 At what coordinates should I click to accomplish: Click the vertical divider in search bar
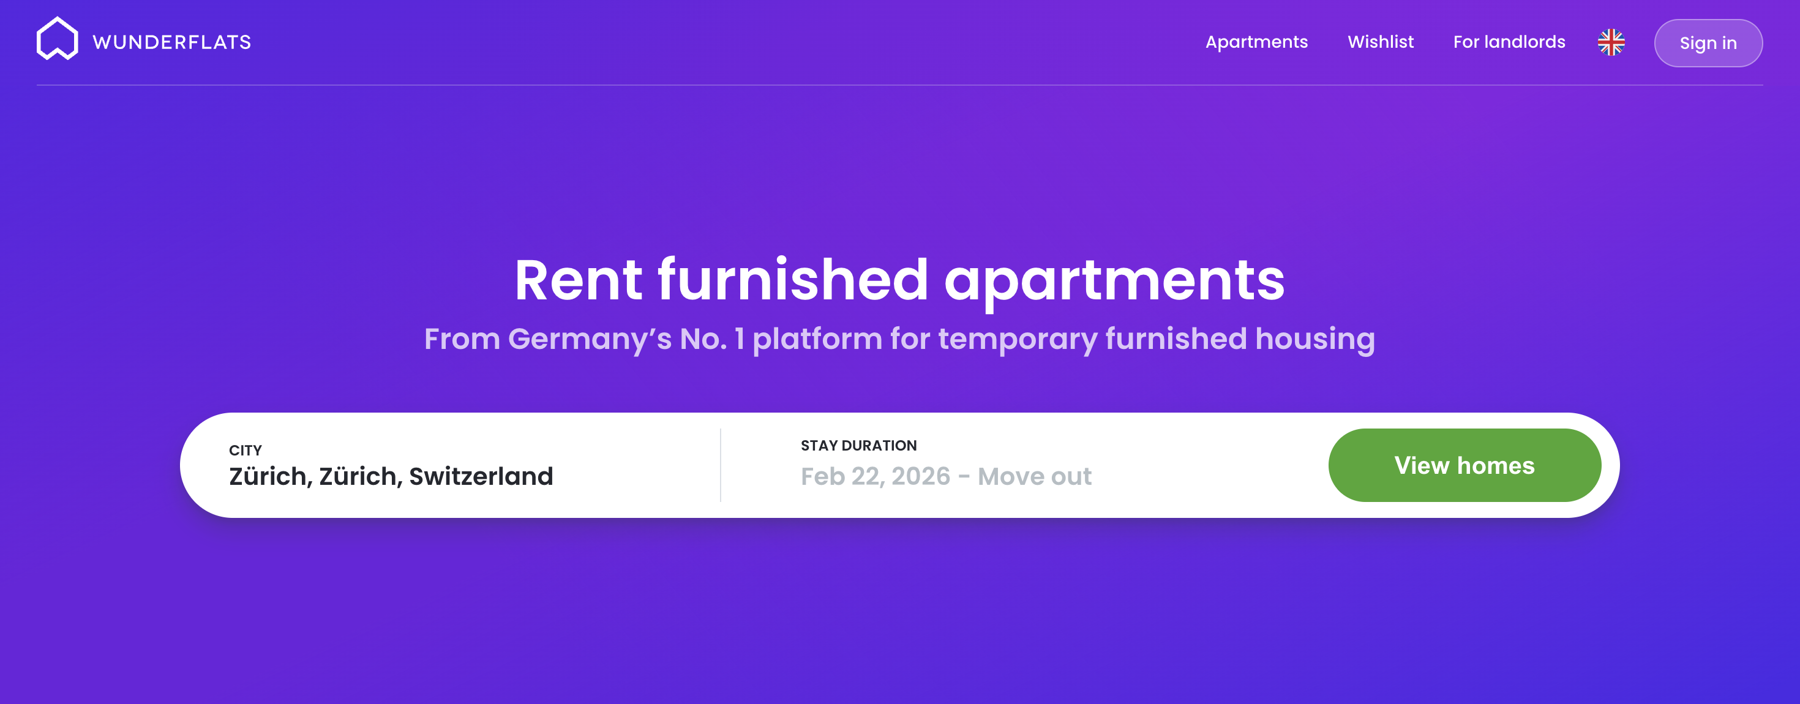[721, 465]
